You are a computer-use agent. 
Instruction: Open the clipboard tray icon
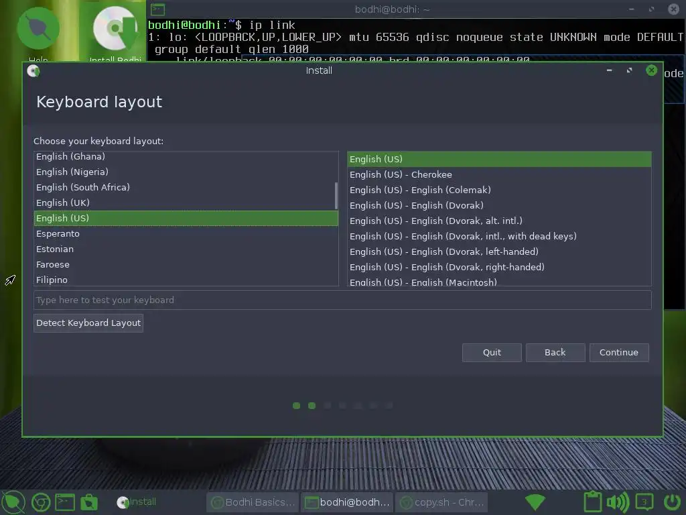593,502
